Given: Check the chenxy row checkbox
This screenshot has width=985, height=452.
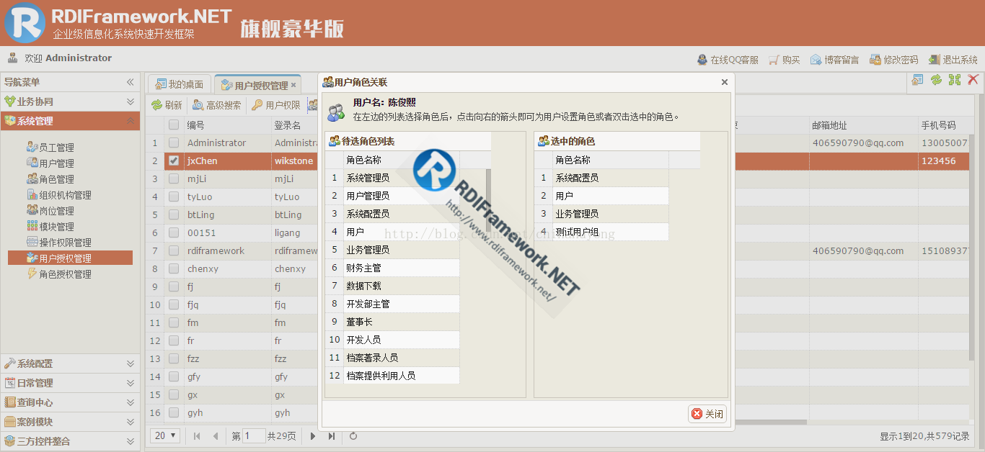Looking at the screenshot, I should coord(174,268).
